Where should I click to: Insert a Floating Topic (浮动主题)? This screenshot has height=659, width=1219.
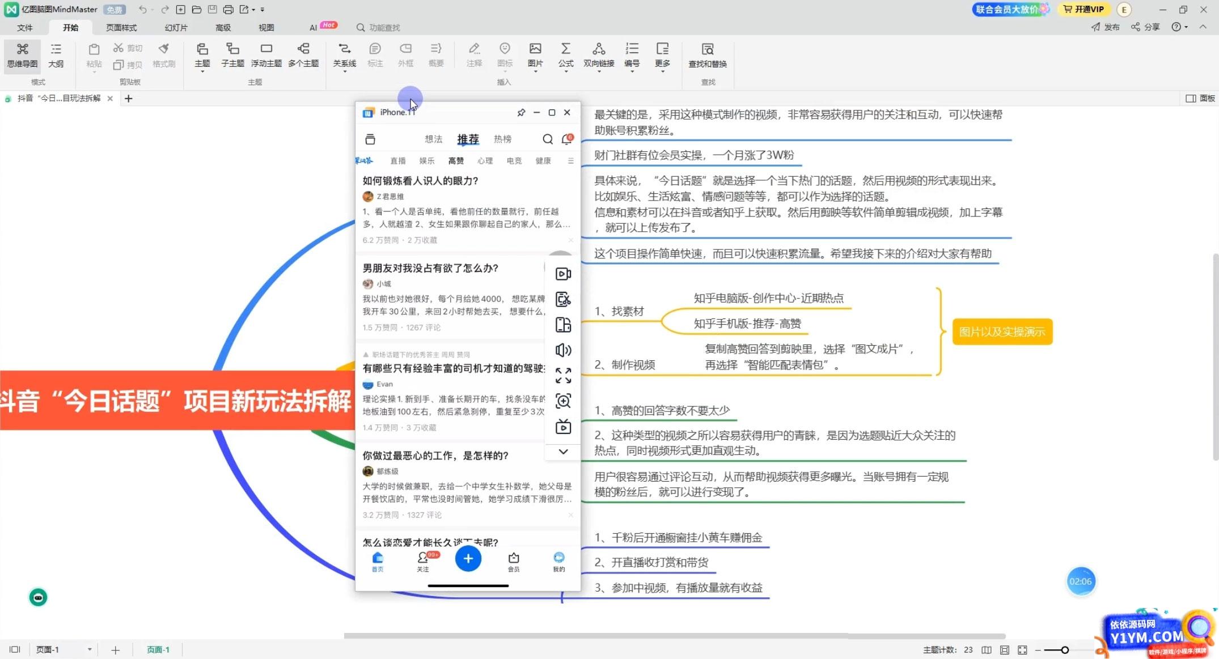point(266,56)
